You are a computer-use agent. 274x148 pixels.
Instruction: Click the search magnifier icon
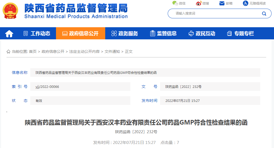pyautogui.click(x=264, y=13)
